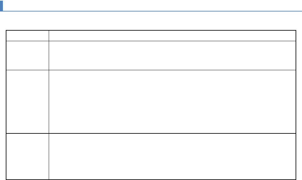The image size is (302, 180).
Task: Click the blue square marker at the top-left
Action: (x=1, y=6)
